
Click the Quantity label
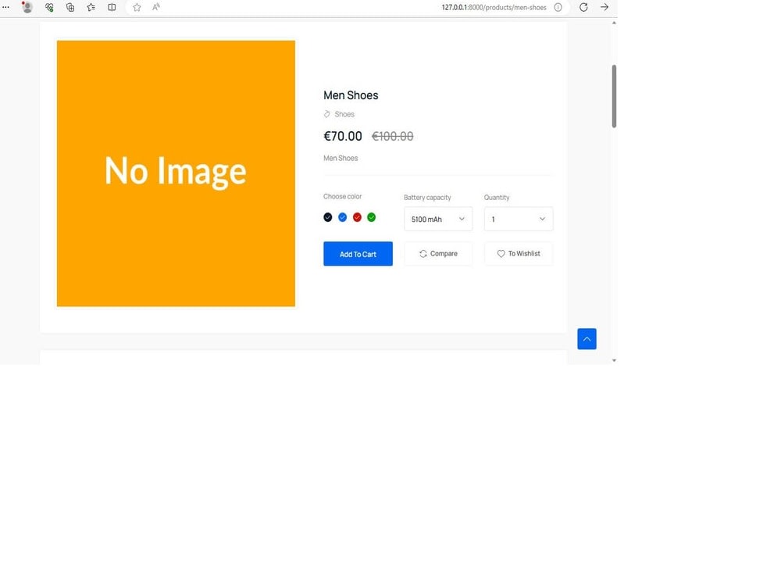click(497, 198)
